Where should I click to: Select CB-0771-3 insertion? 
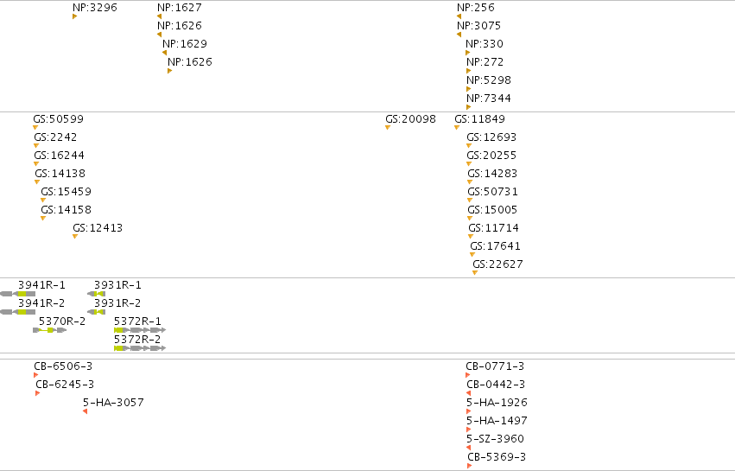tap(495, 366)
